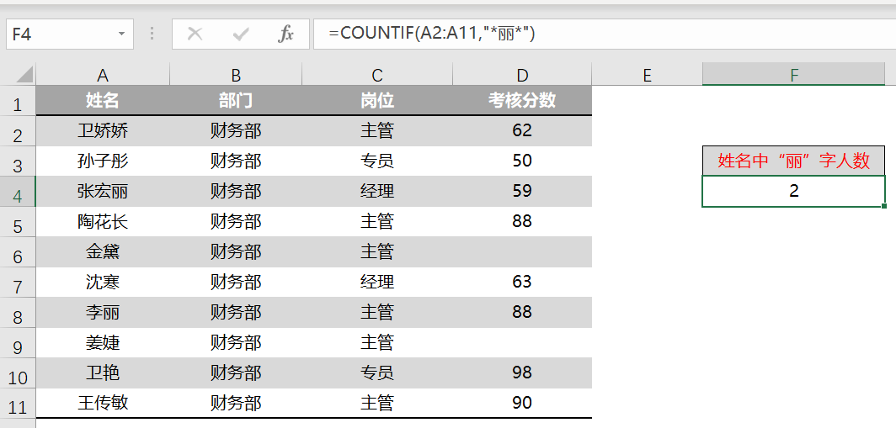Select row 7 header
The image size is (896, 428).
click(x=18, y=283)
